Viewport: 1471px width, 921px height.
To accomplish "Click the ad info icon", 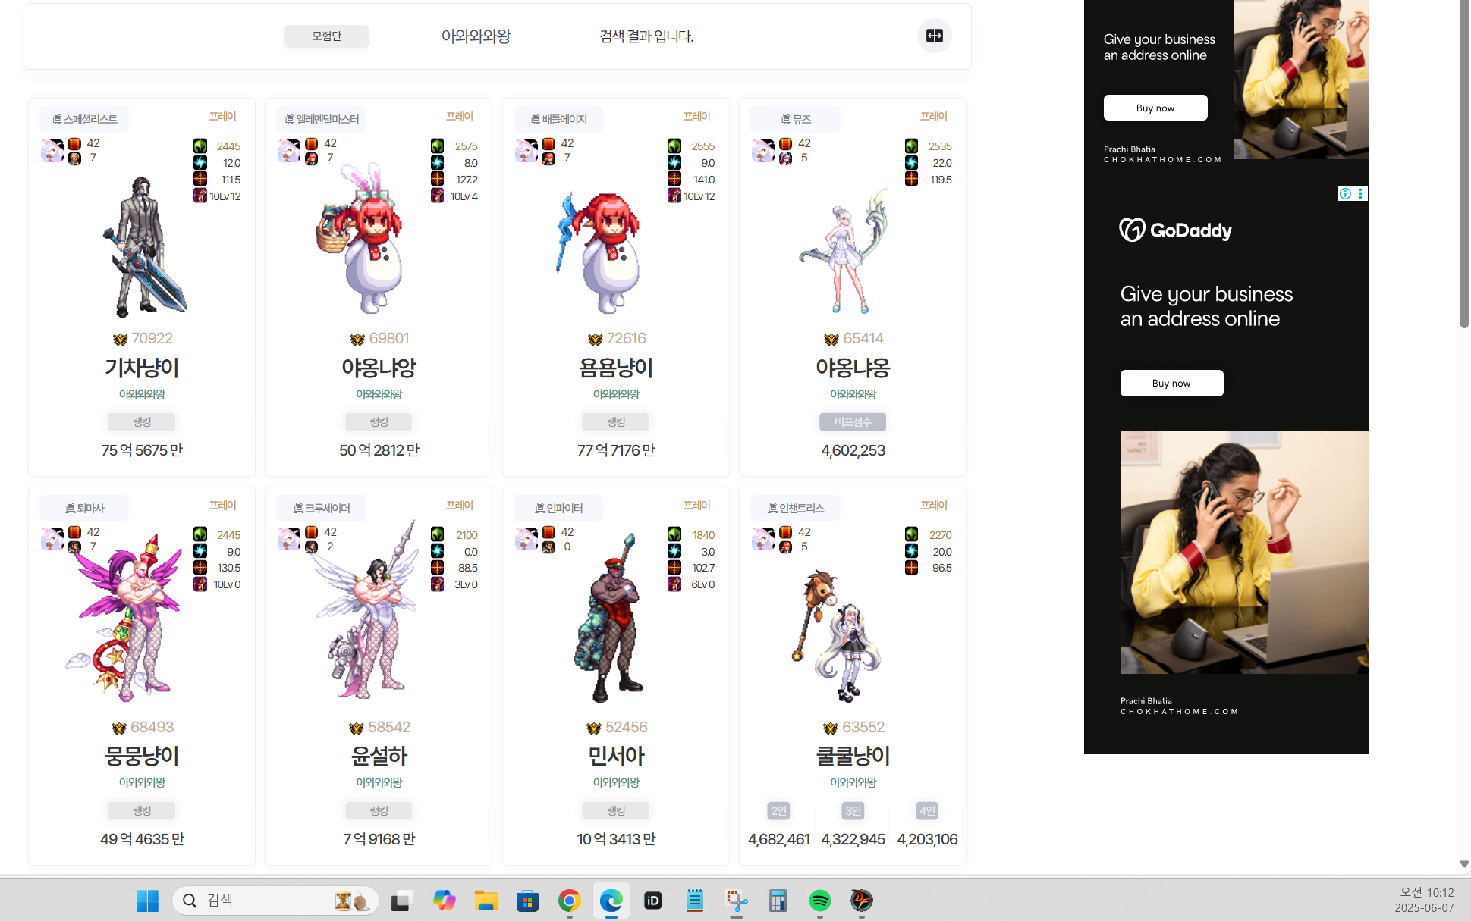I will pos(1345,194).
